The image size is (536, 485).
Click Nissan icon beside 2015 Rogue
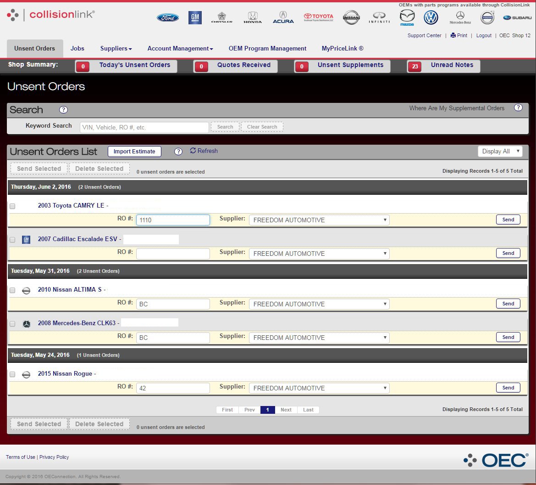(x=26, y=374)
